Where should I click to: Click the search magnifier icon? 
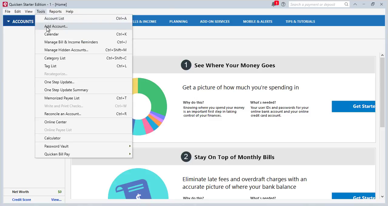pyautogui.click(x=346, y=4)
